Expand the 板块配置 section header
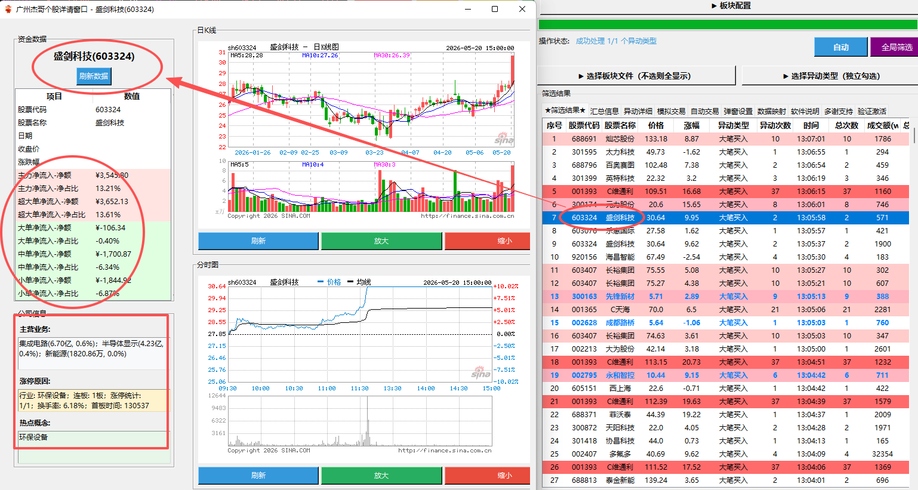Viewport: 918px width, 490px height. pyautogui.click(x=731, y=6)
